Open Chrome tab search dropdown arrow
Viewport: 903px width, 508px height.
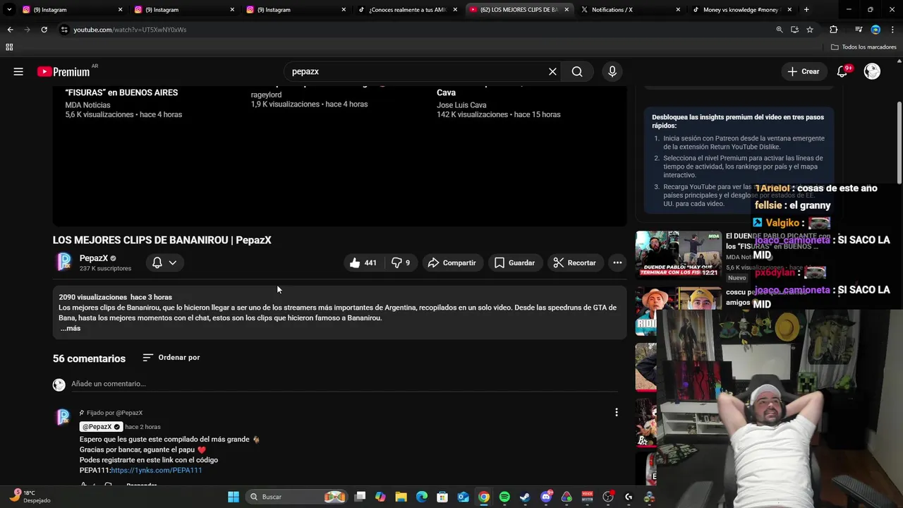pyautogui.click(x=9, y=10)
